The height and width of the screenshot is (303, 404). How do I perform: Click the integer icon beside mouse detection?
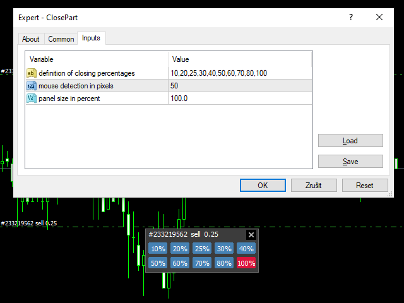[32, 86]
